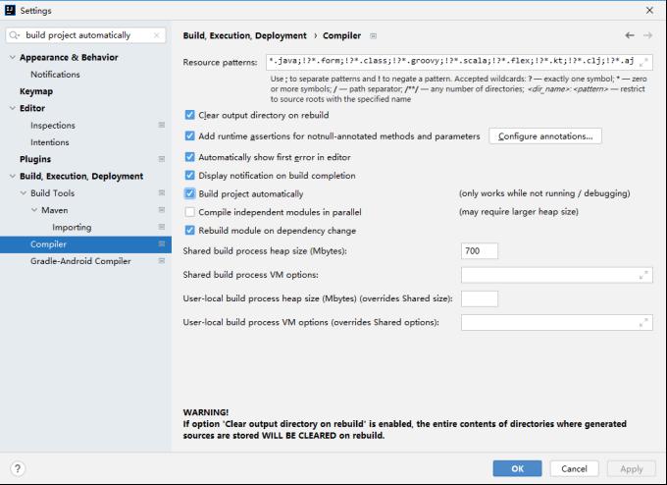
Task: Enable Compile independent modules in parallel
Action: point(189,212)
